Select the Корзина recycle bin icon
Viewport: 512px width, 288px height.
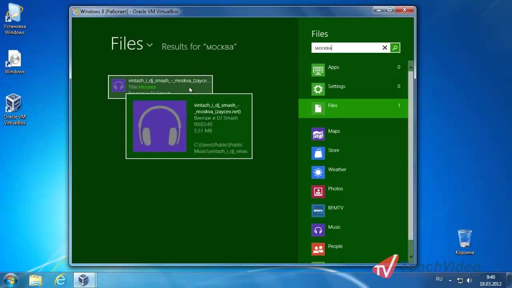(465, 242)
